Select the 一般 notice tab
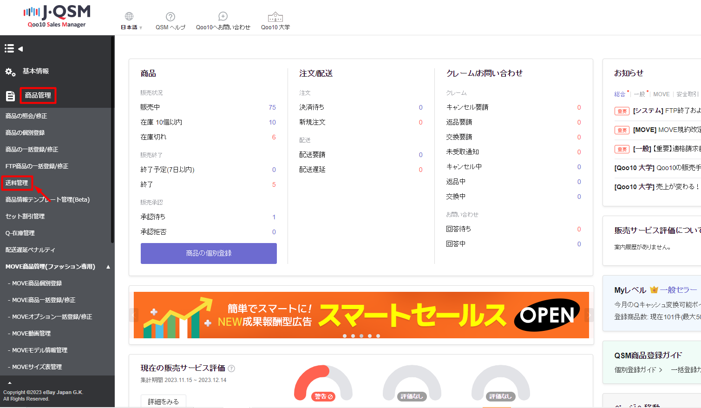 [x=640, y=94]
